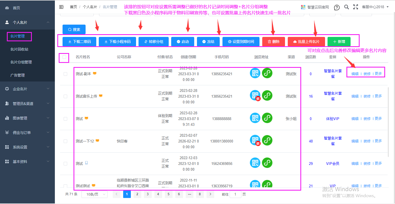Click the red 批量上传名片 button
Viewport: 395px width, 204px height.
point(306,42)
